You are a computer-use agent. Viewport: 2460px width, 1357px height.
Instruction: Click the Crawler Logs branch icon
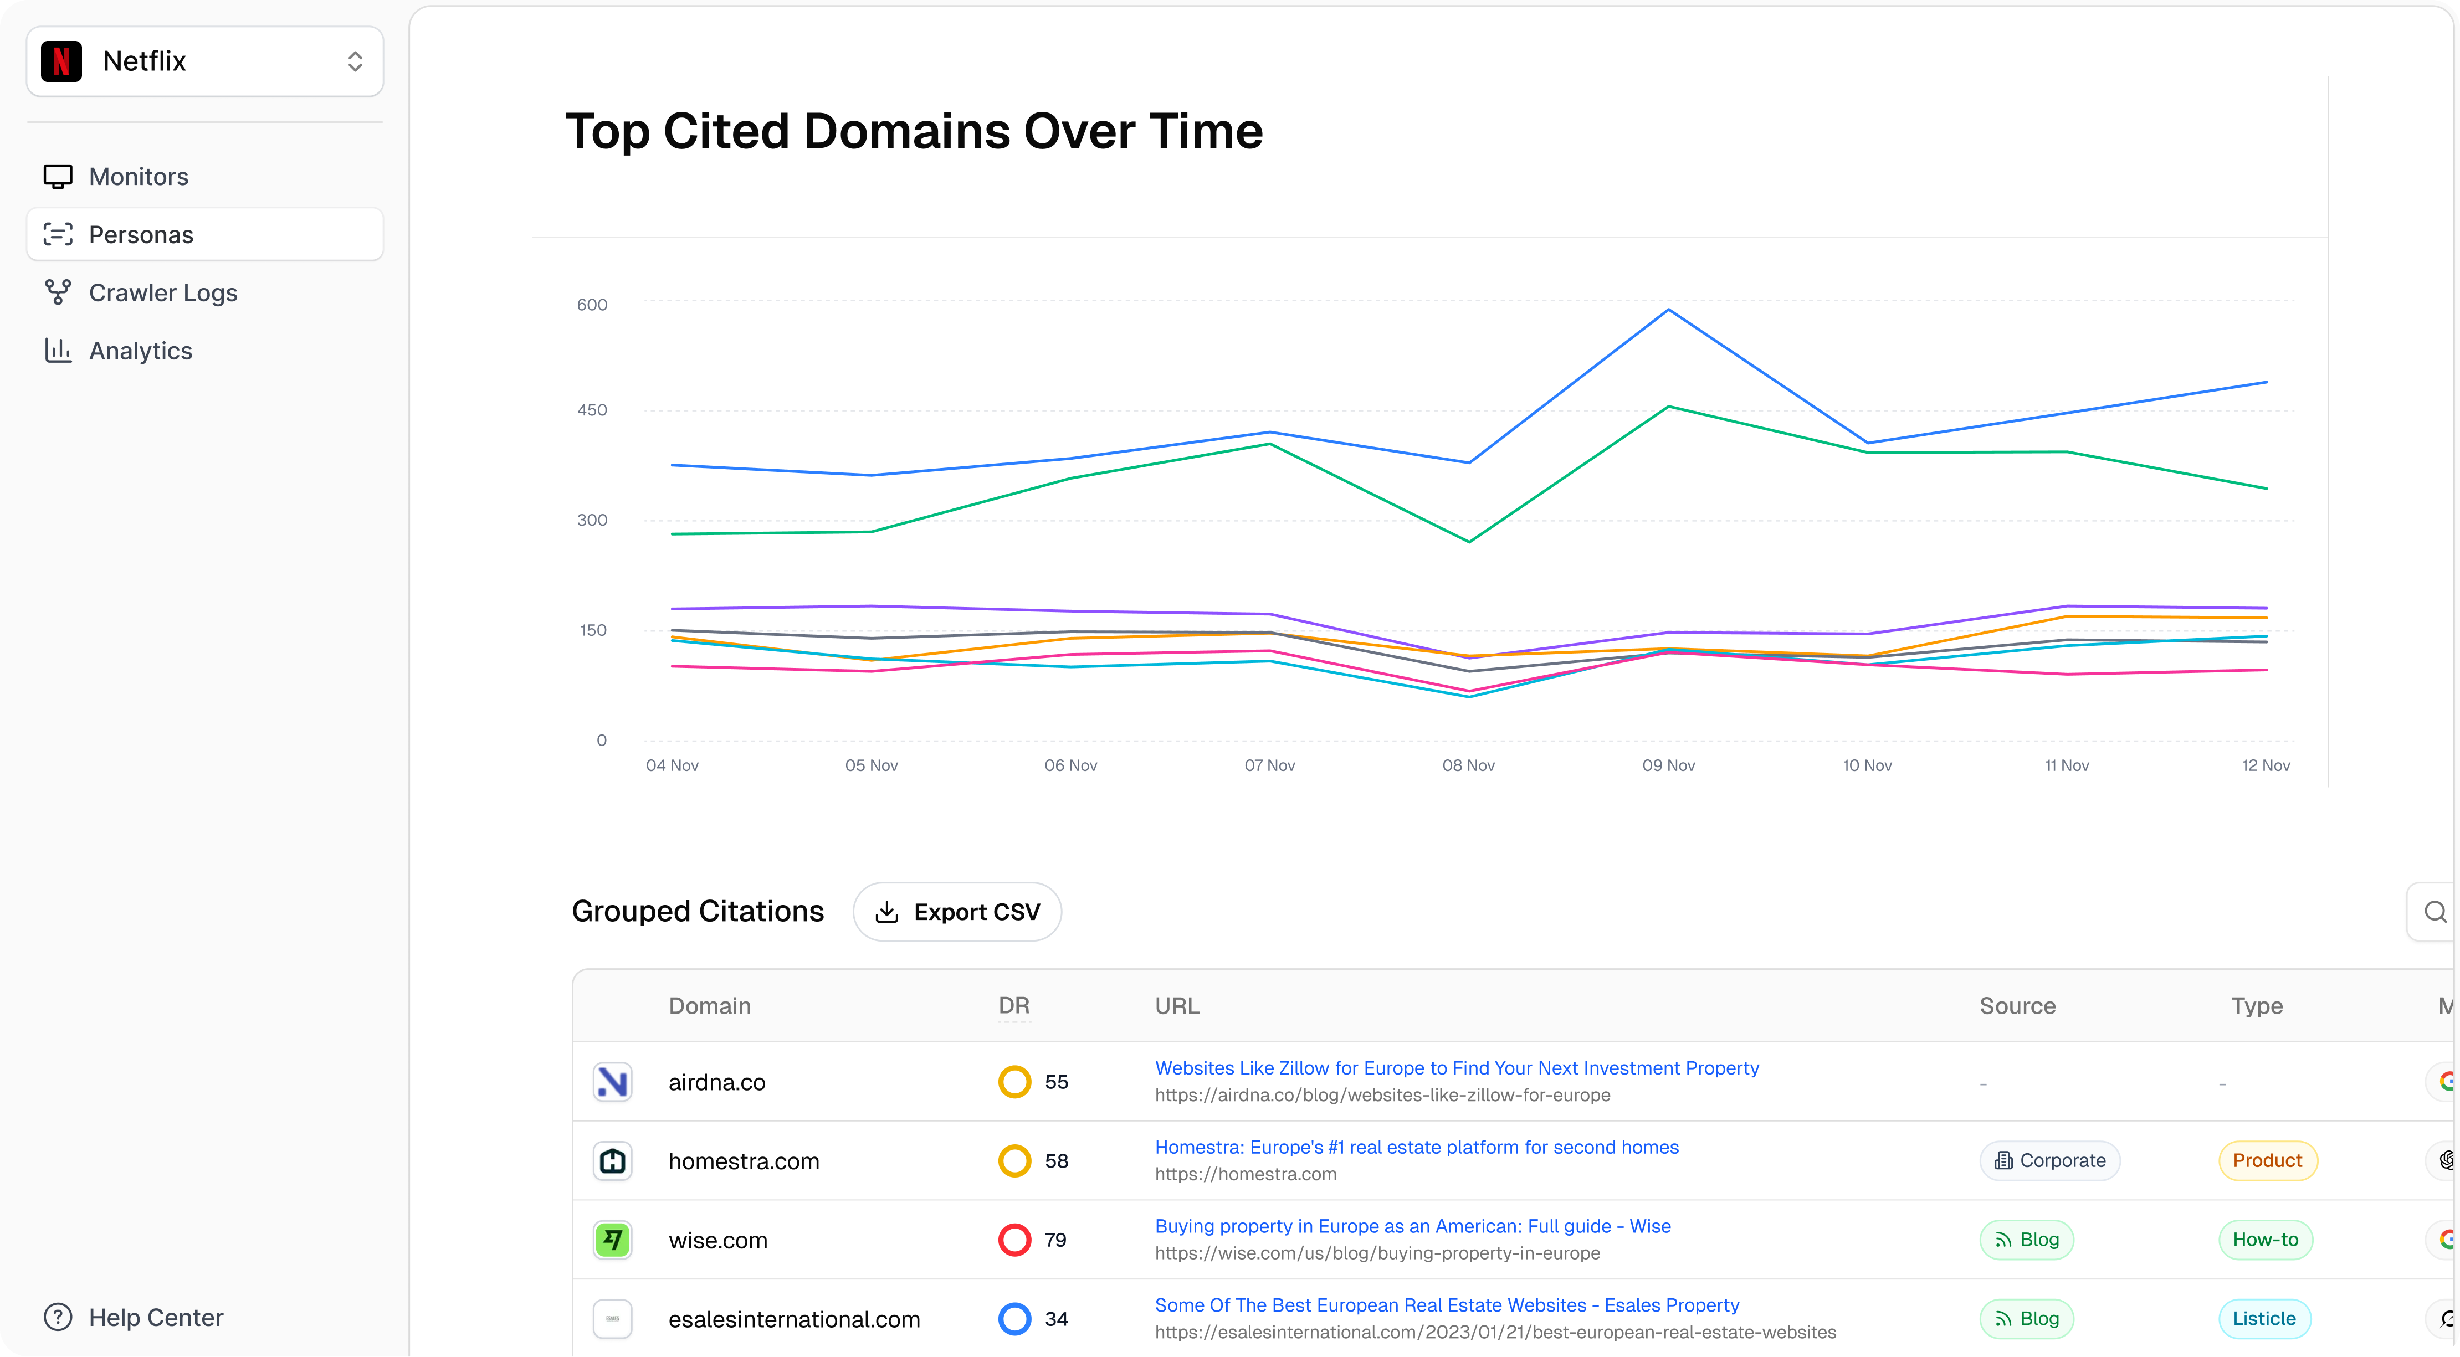[58, 292]
